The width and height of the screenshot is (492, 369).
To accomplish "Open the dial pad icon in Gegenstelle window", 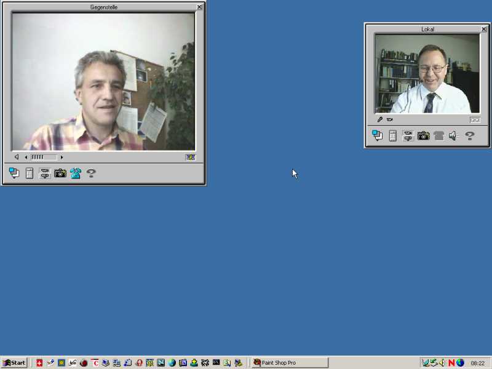I will click(30, 173).
